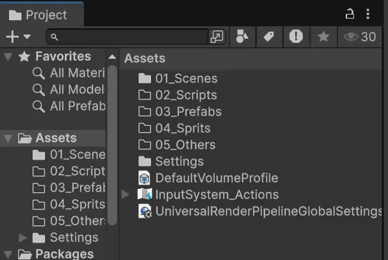Select Settings folder in the left tree
388x260 pixels.
(65, 238)
